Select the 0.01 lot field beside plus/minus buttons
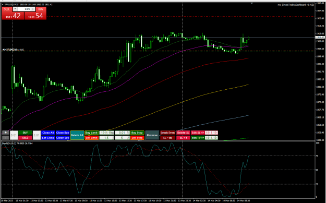This screenshot has width=326, height=203. [14, 135]
